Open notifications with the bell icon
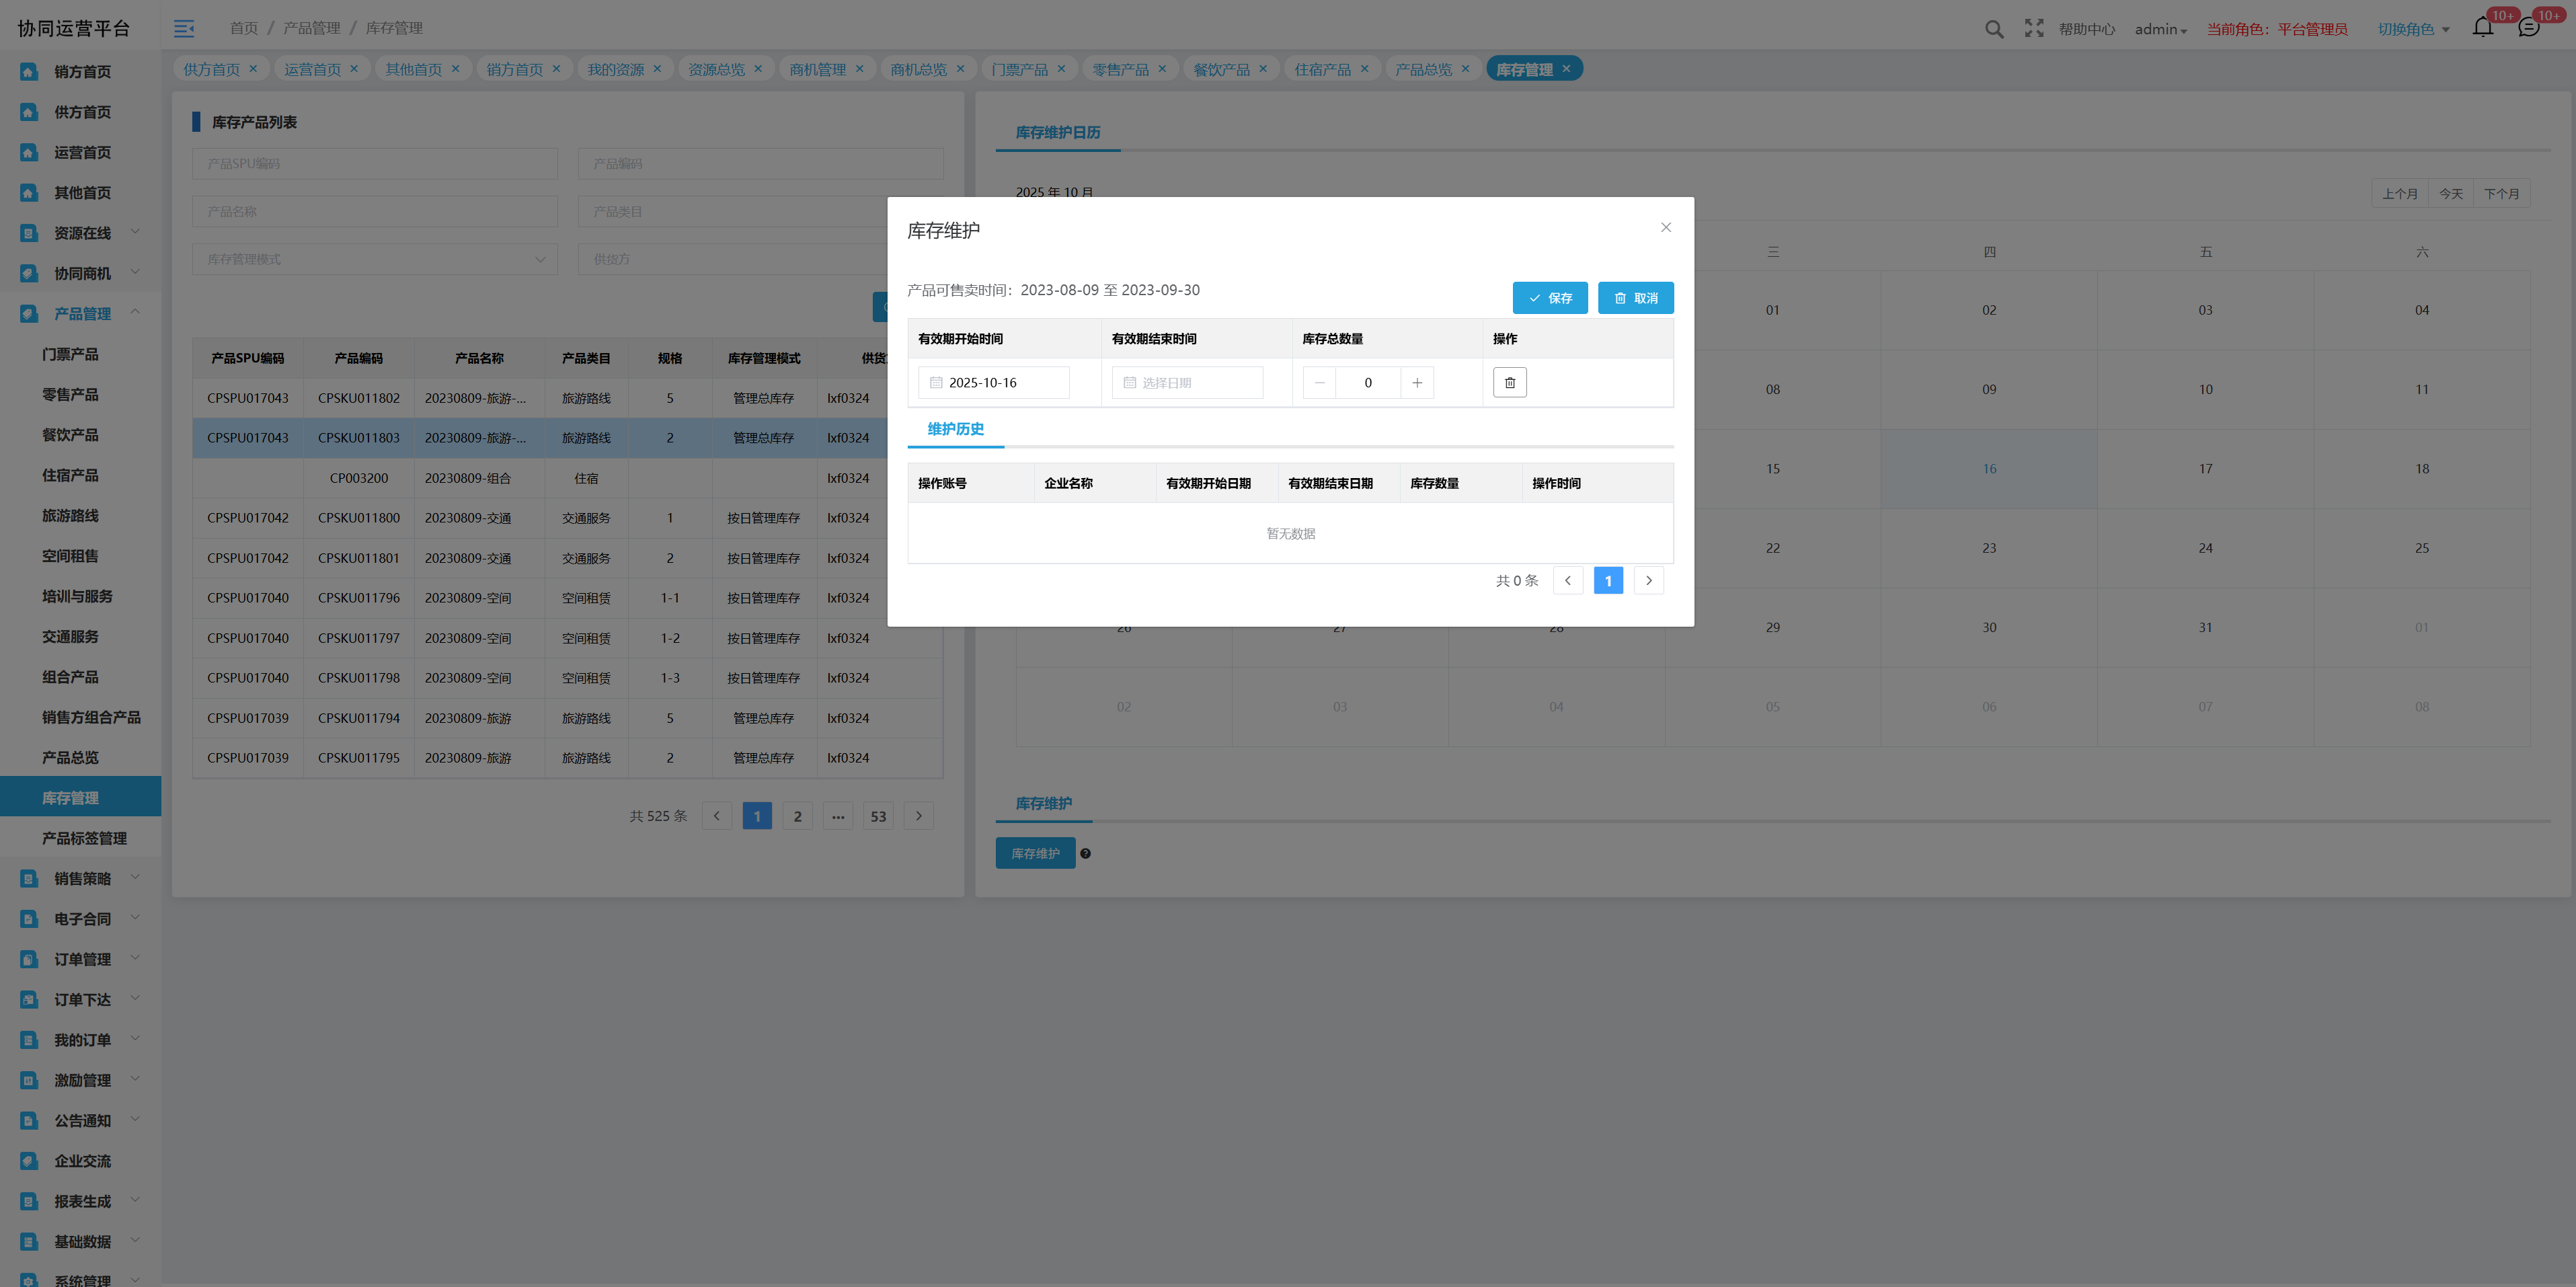 [2482, 28]
